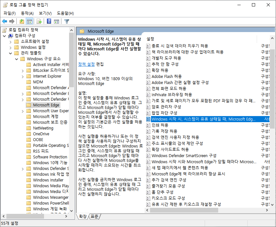The width and height of the screenshot is (276, 227).
Task: Select policy 전체 화면 모드 허용
Action: 169,89
